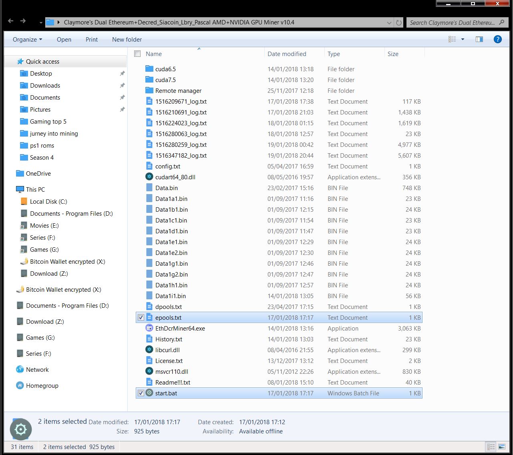
Task: Click the window Maximize button
Action: pos(473,4)
